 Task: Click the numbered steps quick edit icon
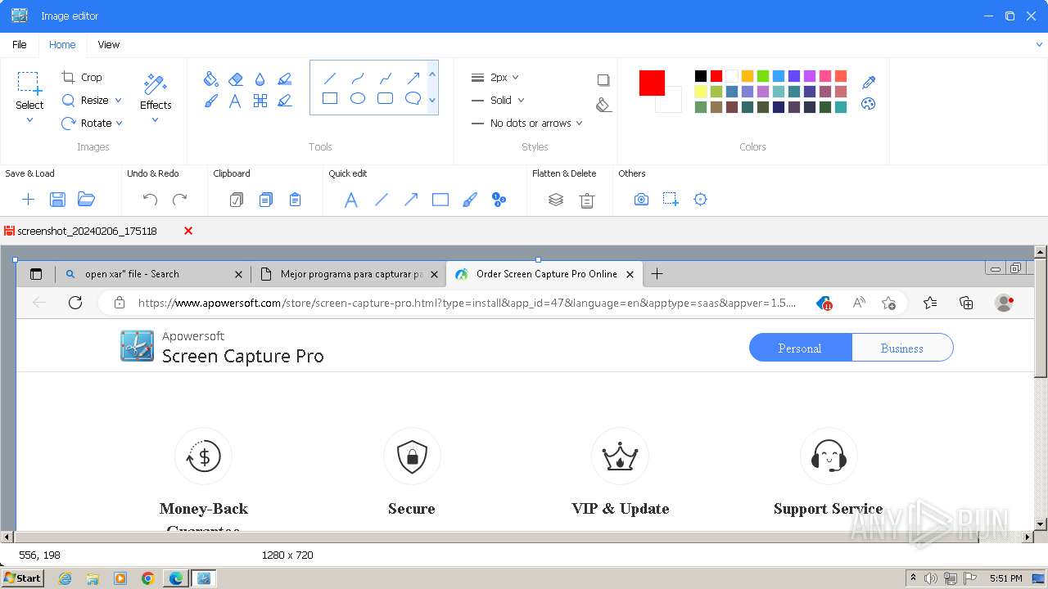click(x=499, y=200)
